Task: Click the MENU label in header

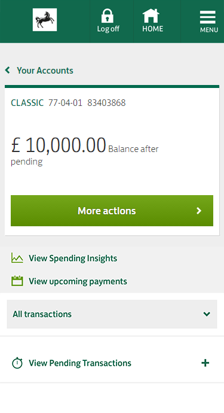Action: tap(209, 30)
